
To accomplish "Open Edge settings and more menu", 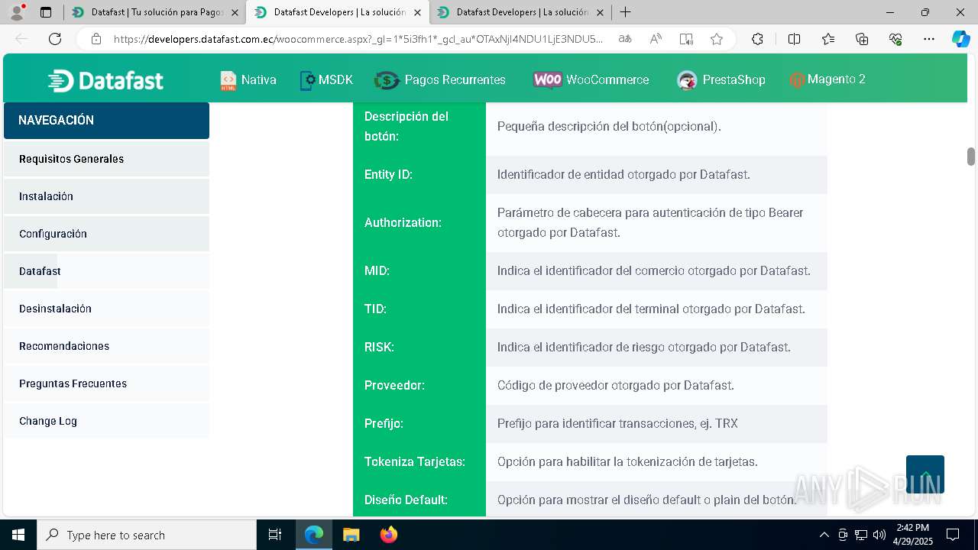I will click(929, 39).
